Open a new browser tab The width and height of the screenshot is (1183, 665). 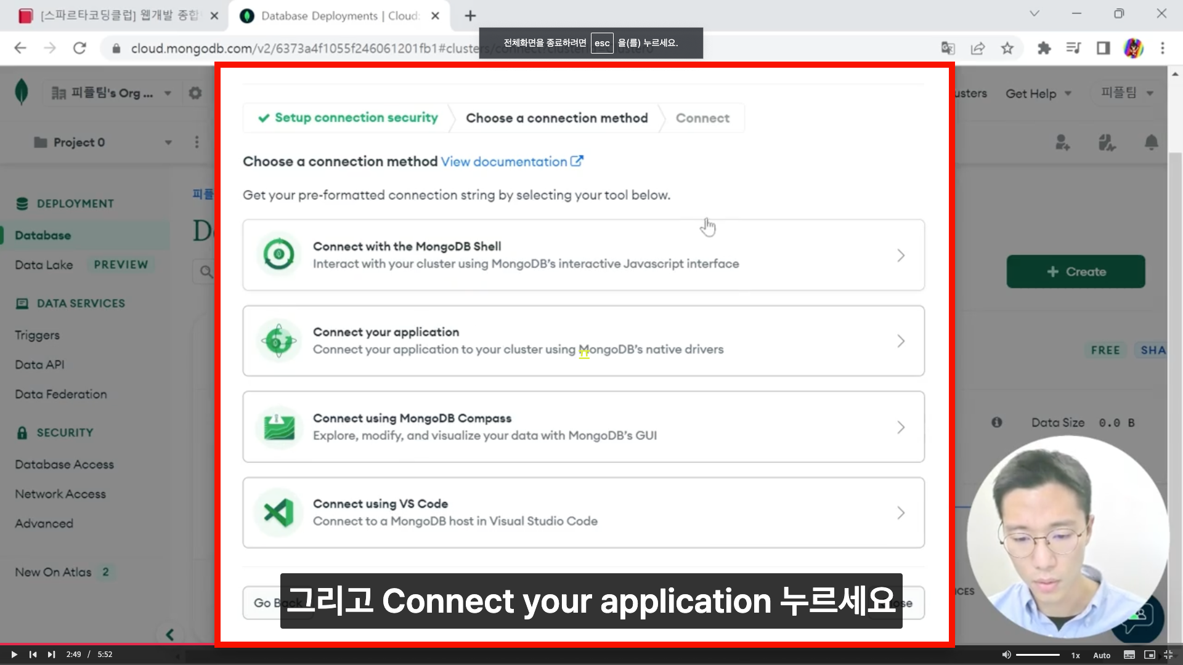click(470, 16)
